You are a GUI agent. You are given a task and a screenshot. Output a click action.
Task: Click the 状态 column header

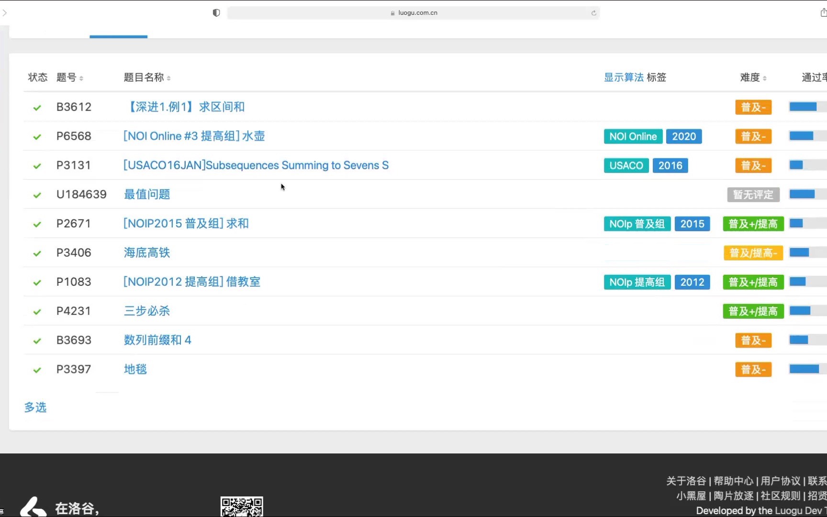(38, 78)
